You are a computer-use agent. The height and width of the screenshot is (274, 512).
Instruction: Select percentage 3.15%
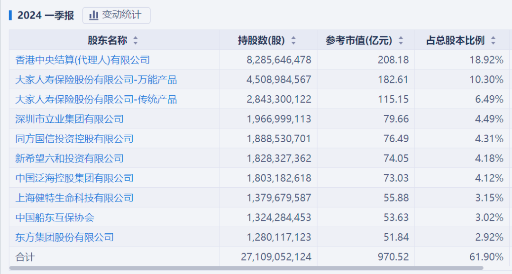pos(489,198)
